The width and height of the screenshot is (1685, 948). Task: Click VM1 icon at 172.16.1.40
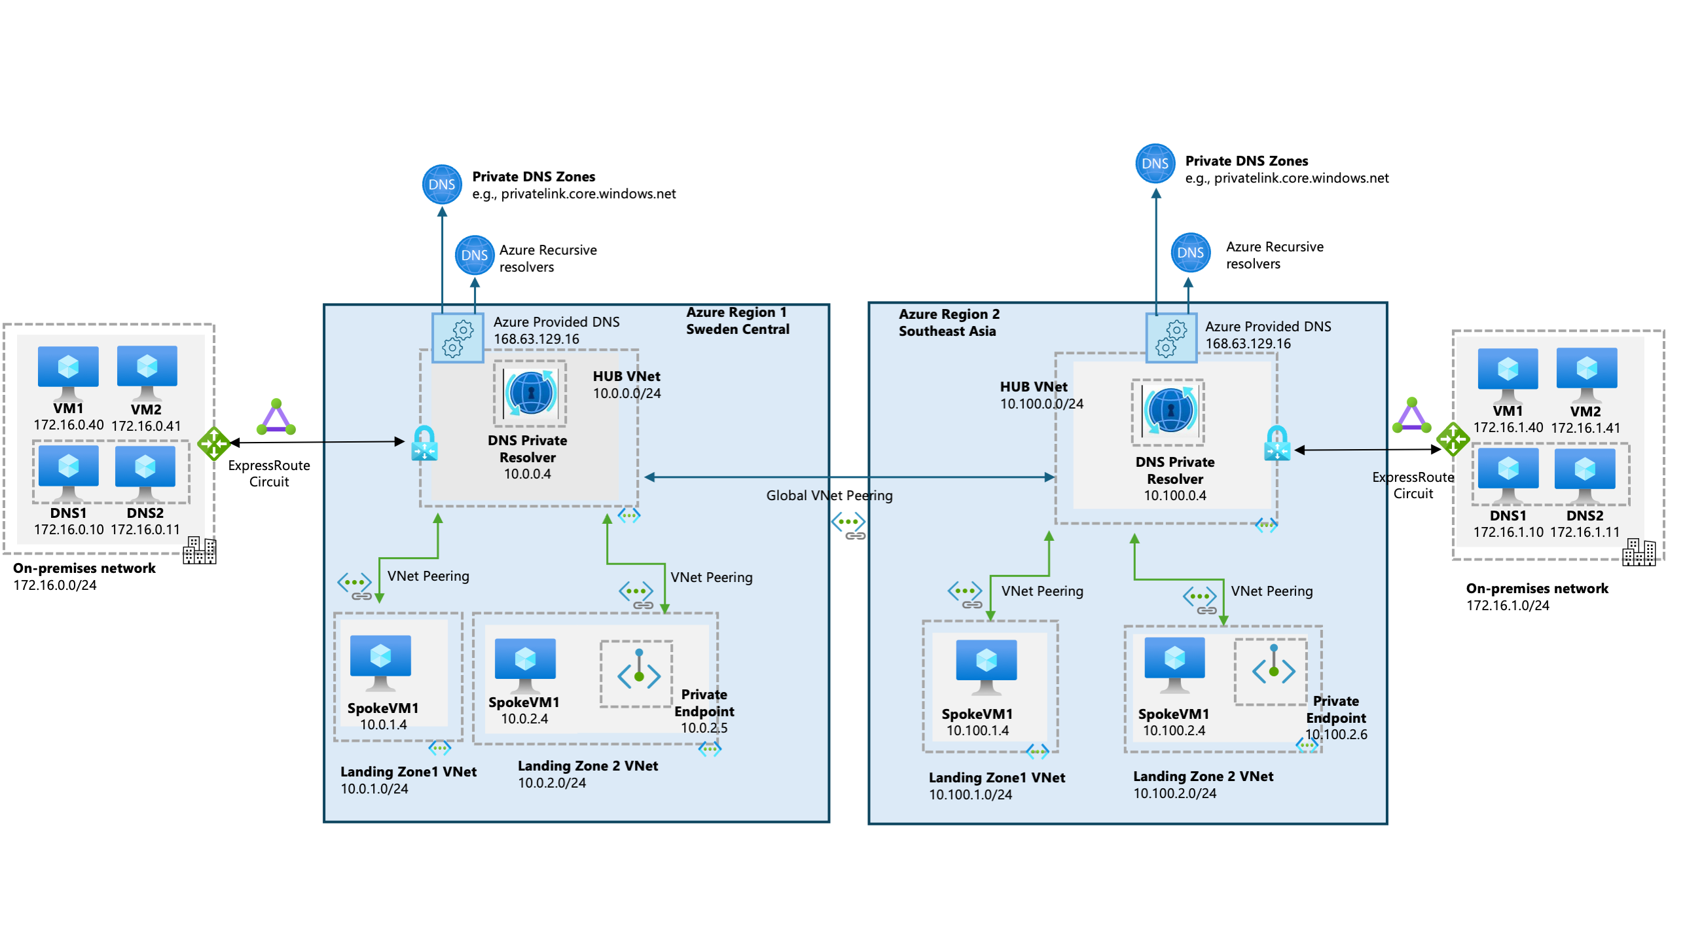[x=1508, y=376]
